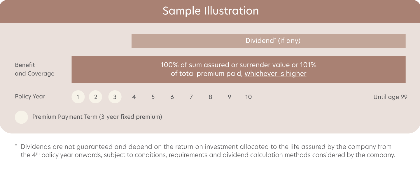The width and height of the screenshot is (420, 173).
Task: Click the 'Sample Illustration' header title
Action: [211, 11]
